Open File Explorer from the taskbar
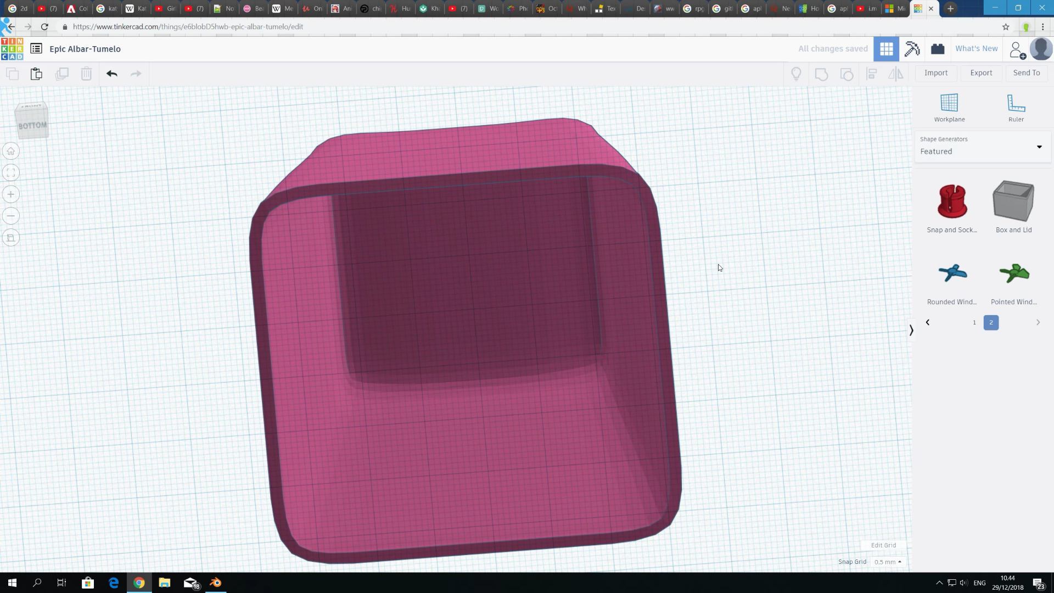Screen dimensions: 1054x593 (x=164, y=583)
